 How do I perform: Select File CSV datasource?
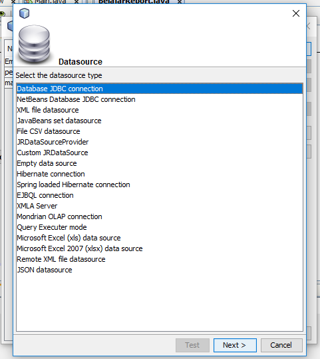pos(160,131)
